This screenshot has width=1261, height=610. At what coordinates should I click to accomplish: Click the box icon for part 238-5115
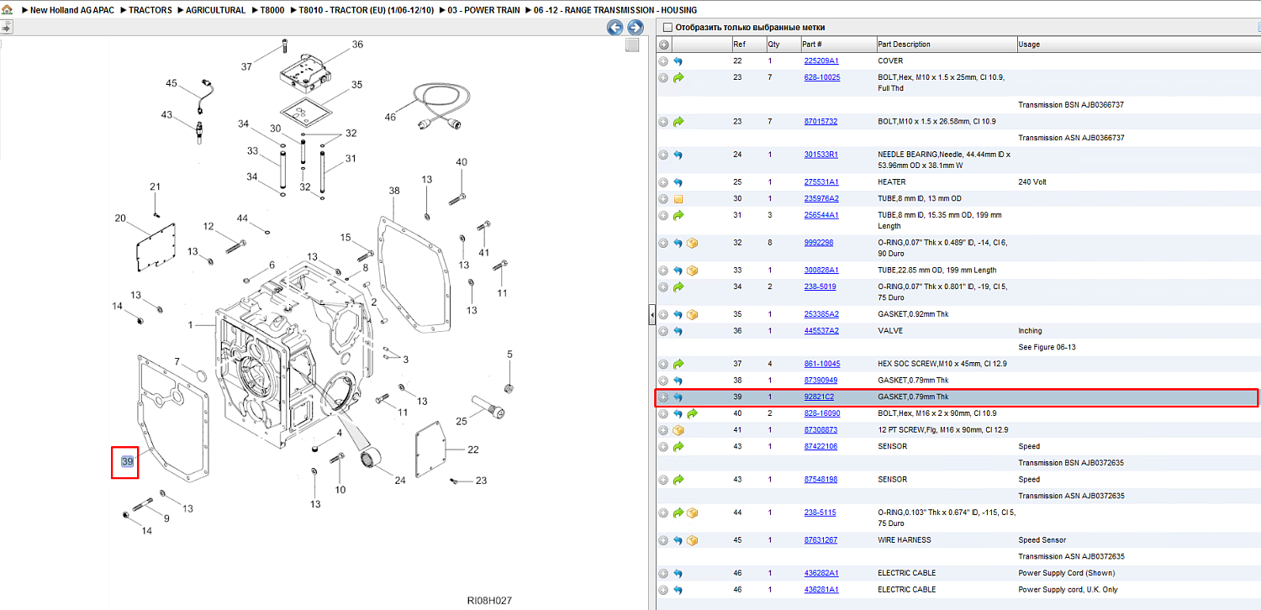(x=693, y=513)
